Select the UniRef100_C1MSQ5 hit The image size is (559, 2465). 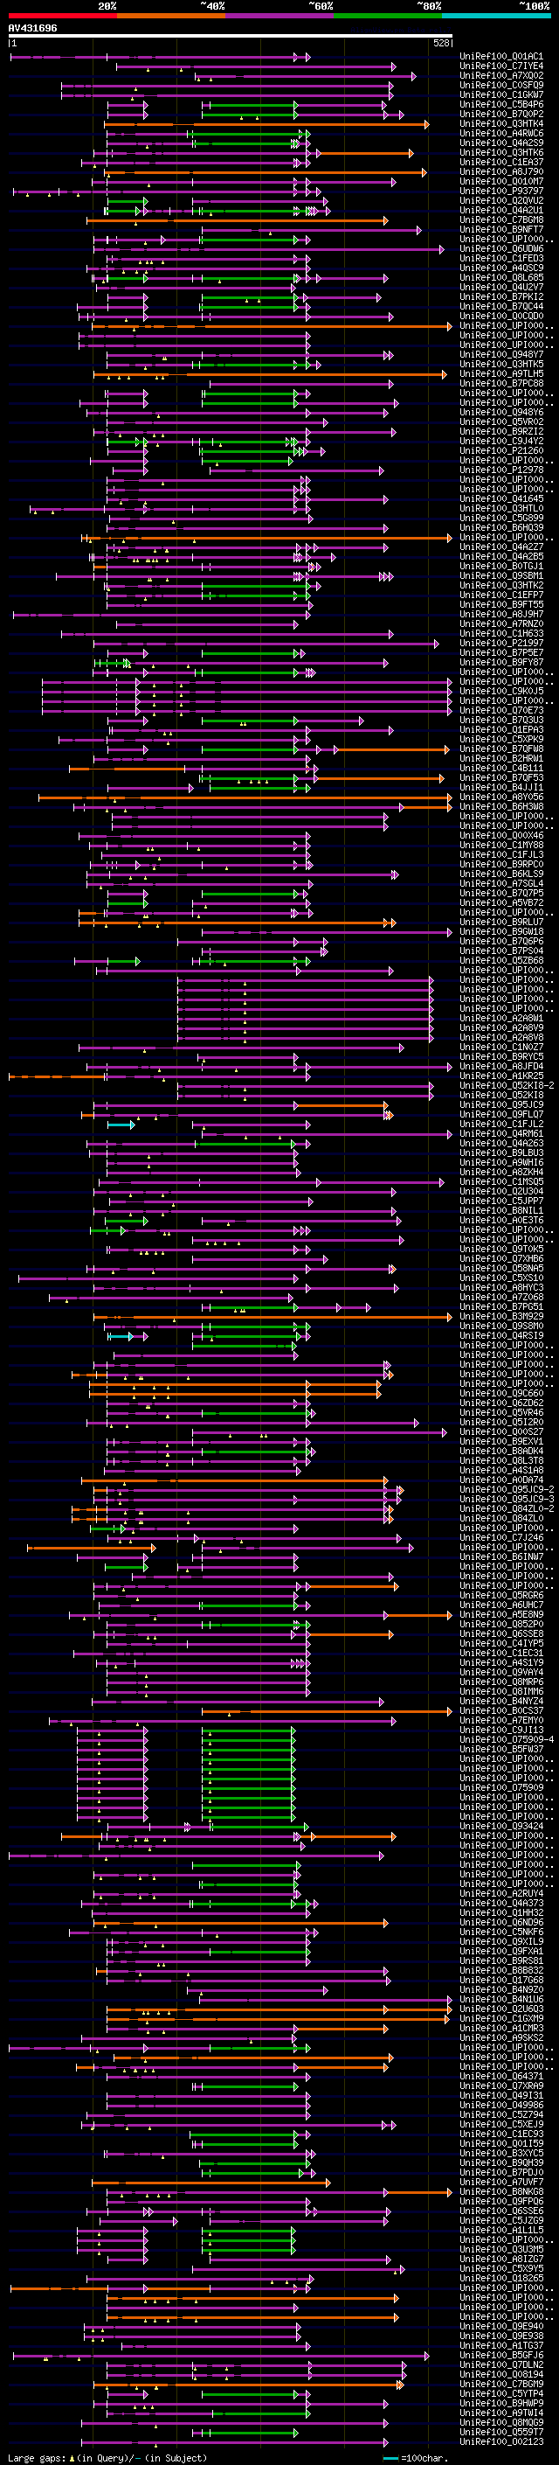[x=500, y=1183]
